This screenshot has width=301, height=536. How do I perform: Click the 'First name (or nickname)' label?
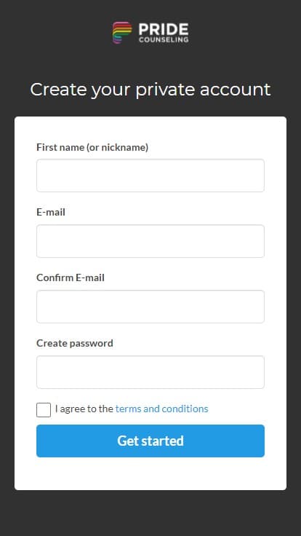point(92,147)
